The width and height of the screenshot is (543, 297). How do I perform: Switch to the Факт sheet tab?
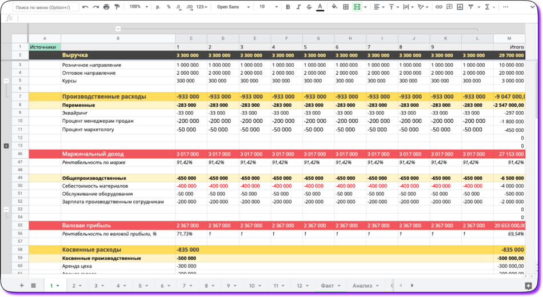tap(330, 286)
